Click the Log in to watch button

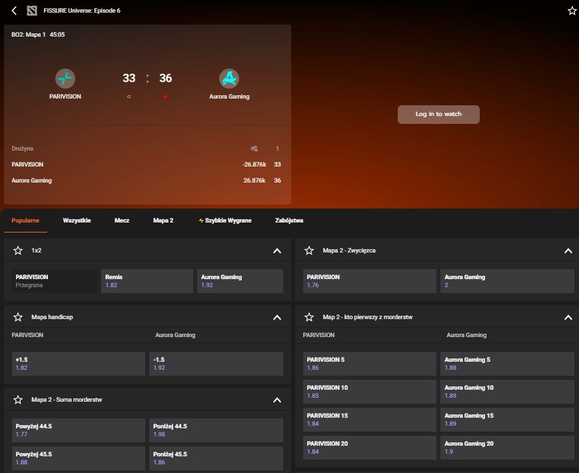pyautogui.click(x=438, y=115)
